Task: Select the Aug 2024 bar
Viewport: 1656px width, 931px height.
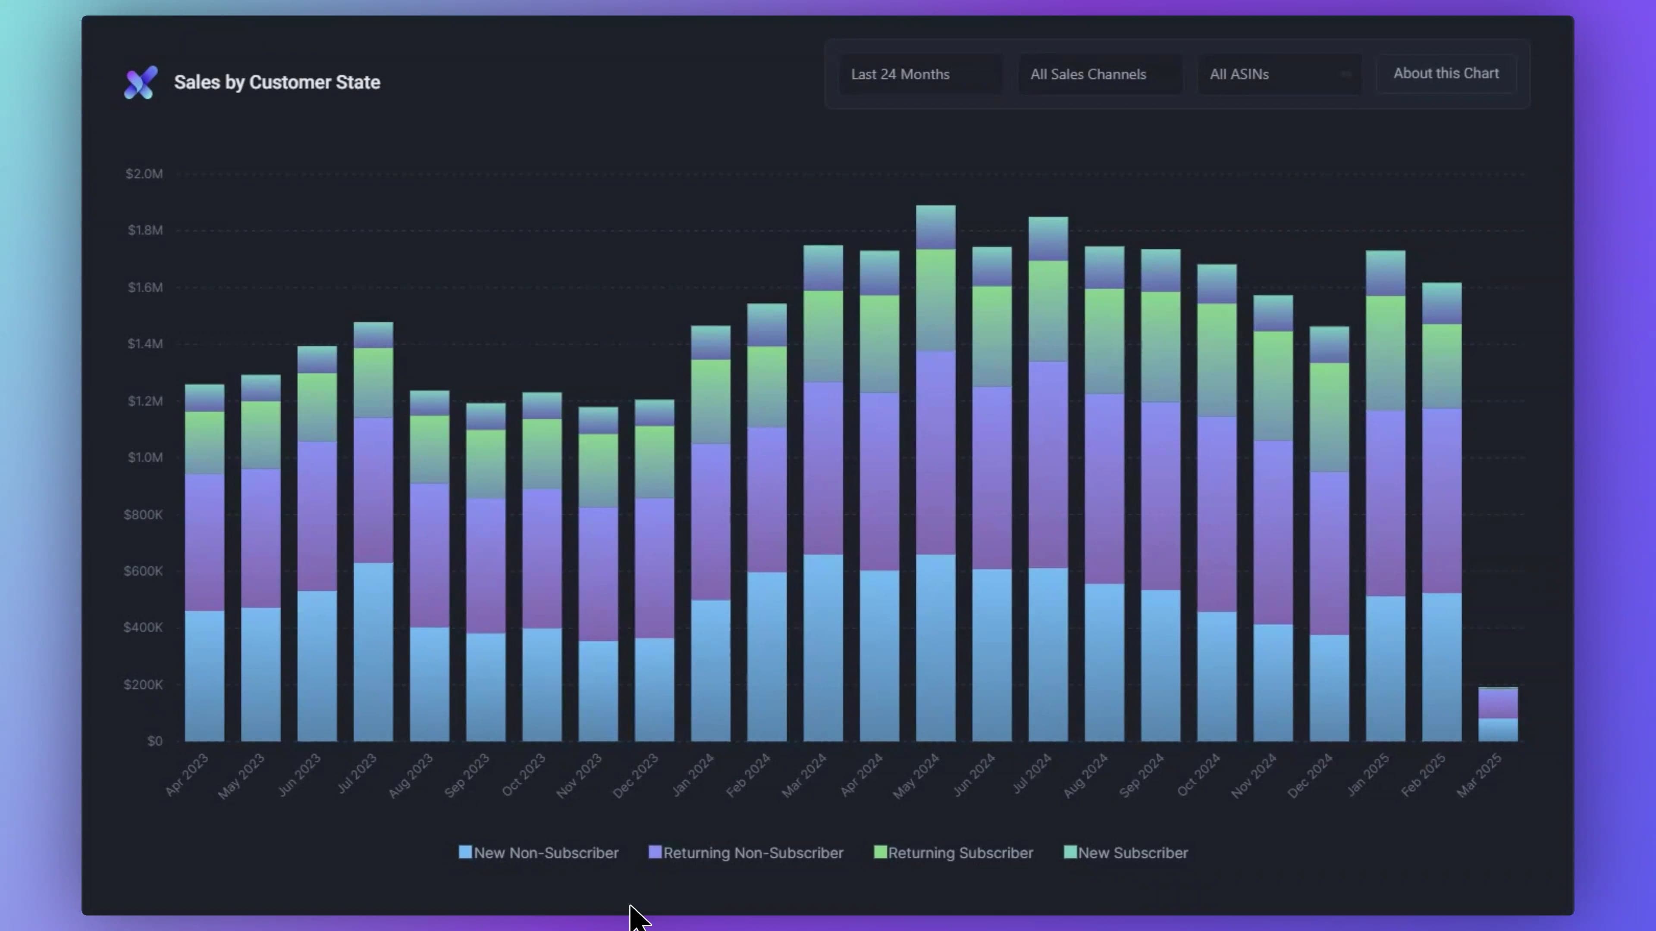Action: (x=1104, y=494)
